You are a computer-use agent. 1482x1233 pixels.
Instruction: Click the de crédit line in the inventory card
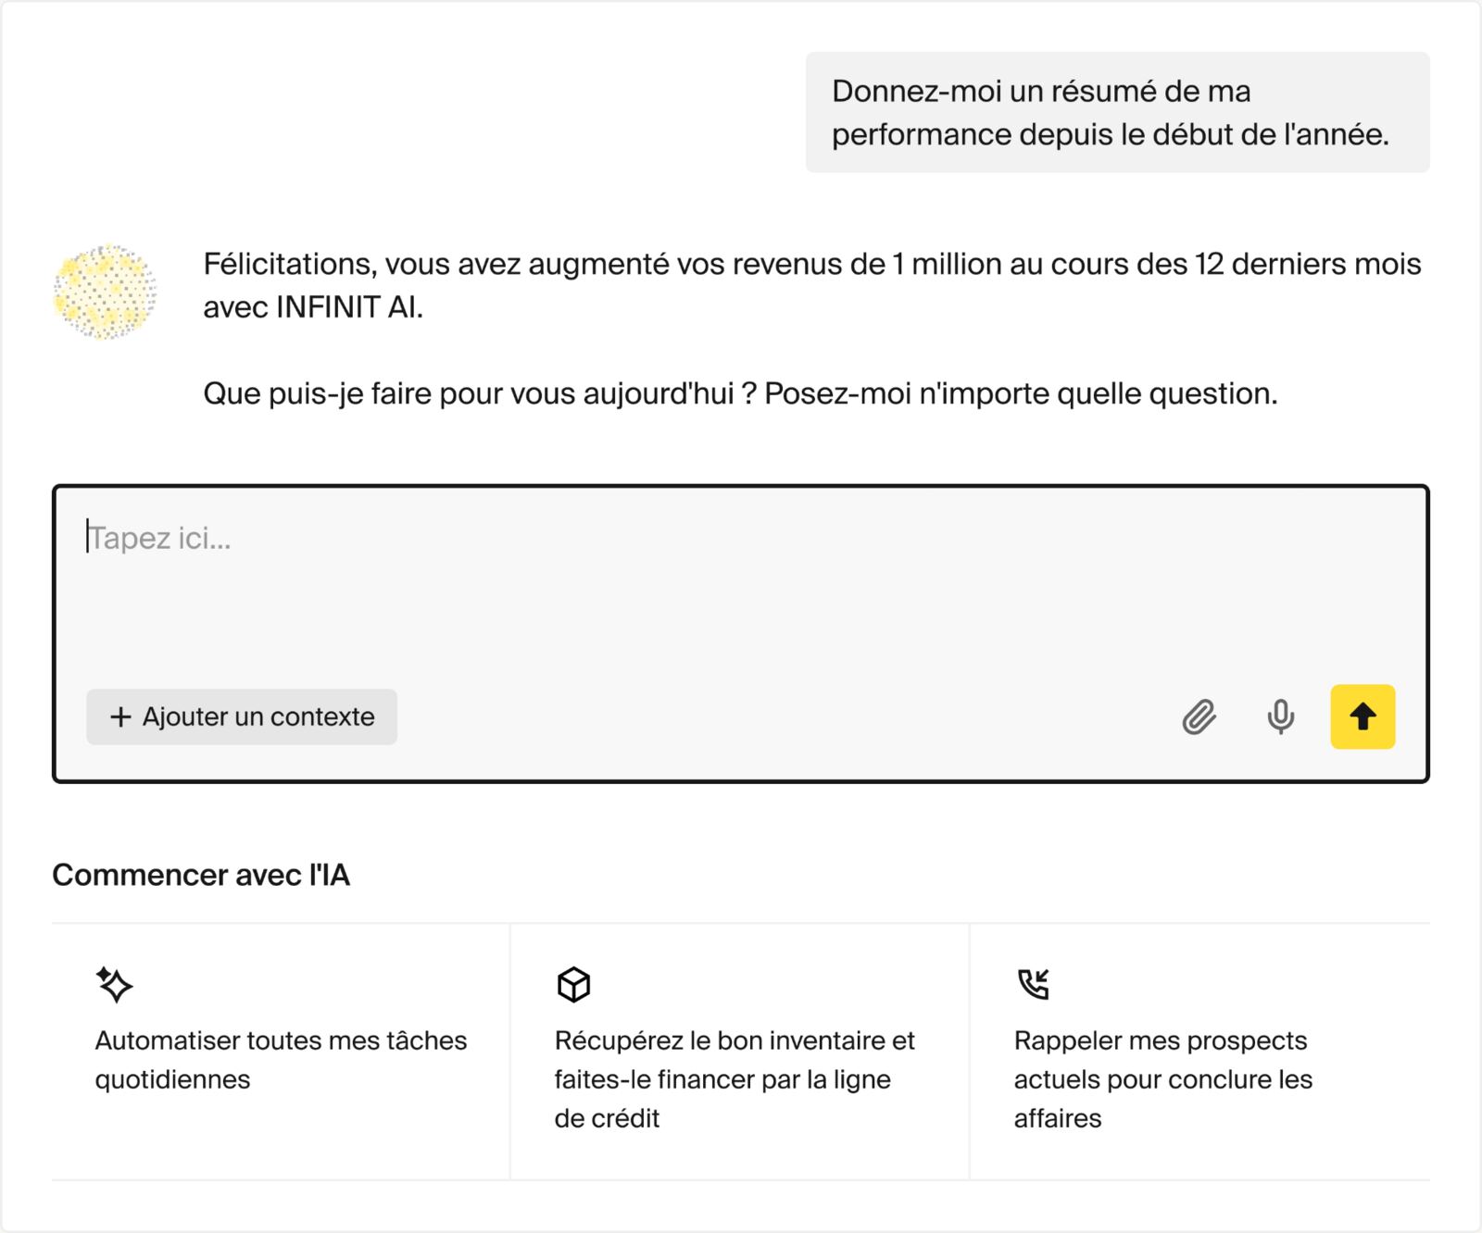607,1118
